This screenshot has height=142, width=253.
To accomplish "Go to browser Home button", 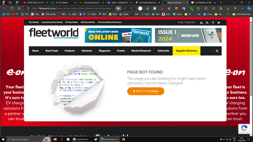I will (x=19, y=8).
